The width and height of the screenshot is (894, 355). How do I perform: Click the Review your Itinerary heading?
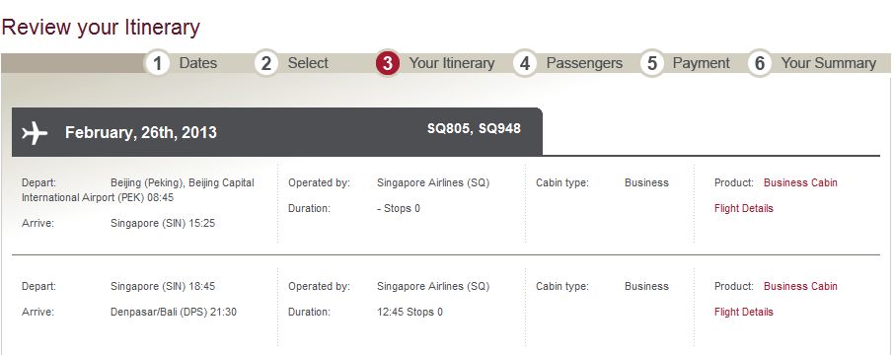click(101, 28)
